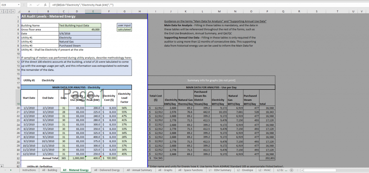Click the total cost $ 154,945 cell
Image resolution: width=369 pixels, height=173 pixels.
click(x=156, y=159)
